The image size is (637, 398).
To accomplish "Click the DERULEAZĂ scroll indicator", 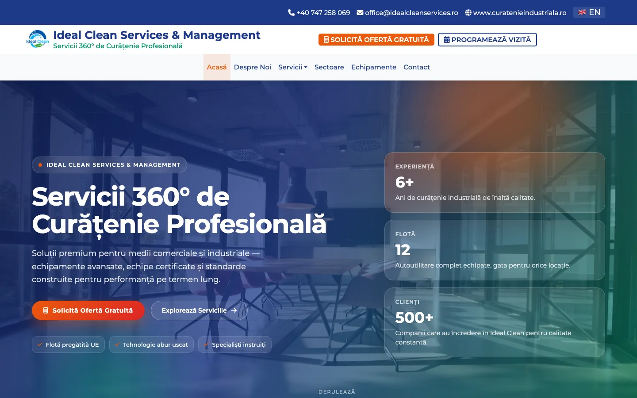I will click(337, 392).
